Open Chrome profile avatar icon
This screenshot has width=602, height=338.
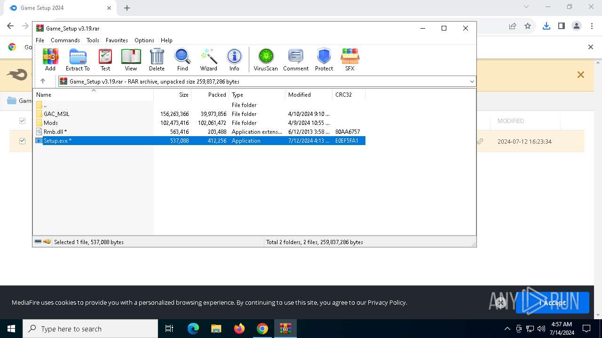pyautogui.click(x=577, y=26)
